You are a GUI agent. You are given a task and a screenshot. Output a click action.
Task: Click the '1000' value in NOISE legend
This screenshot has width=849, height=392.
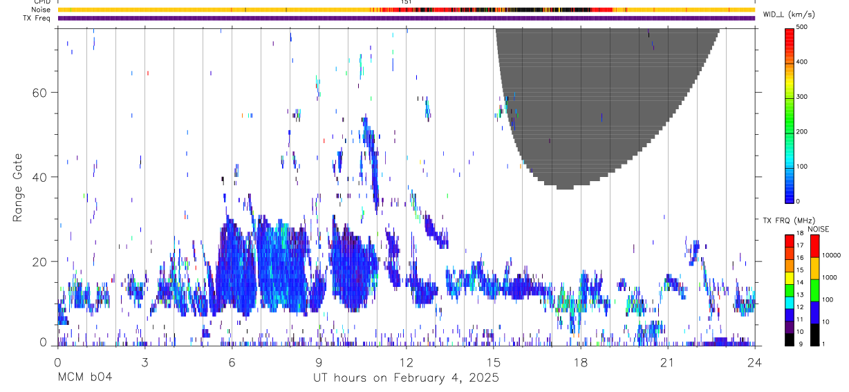coord(830,277)
